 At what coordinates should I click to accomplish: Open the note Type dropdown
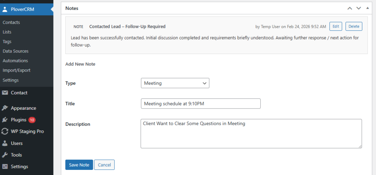point(175,83)
